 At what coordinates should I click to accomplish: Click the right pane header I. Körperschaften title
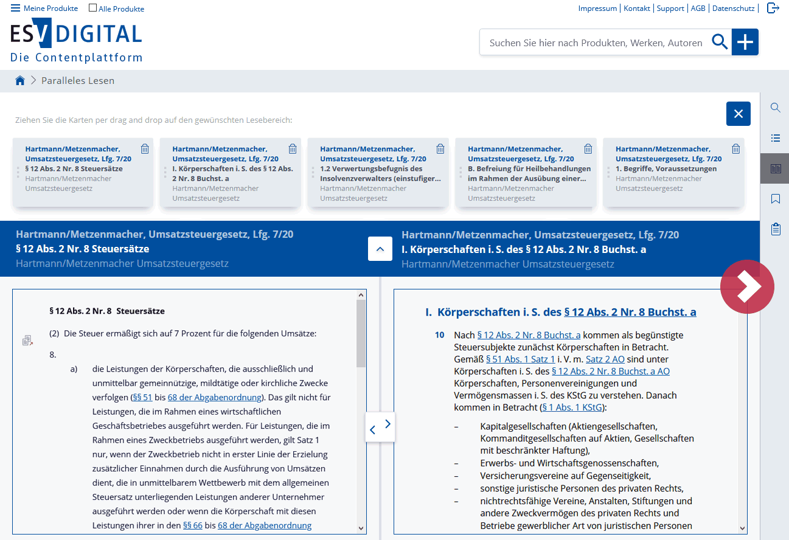(x=524, y=249)
